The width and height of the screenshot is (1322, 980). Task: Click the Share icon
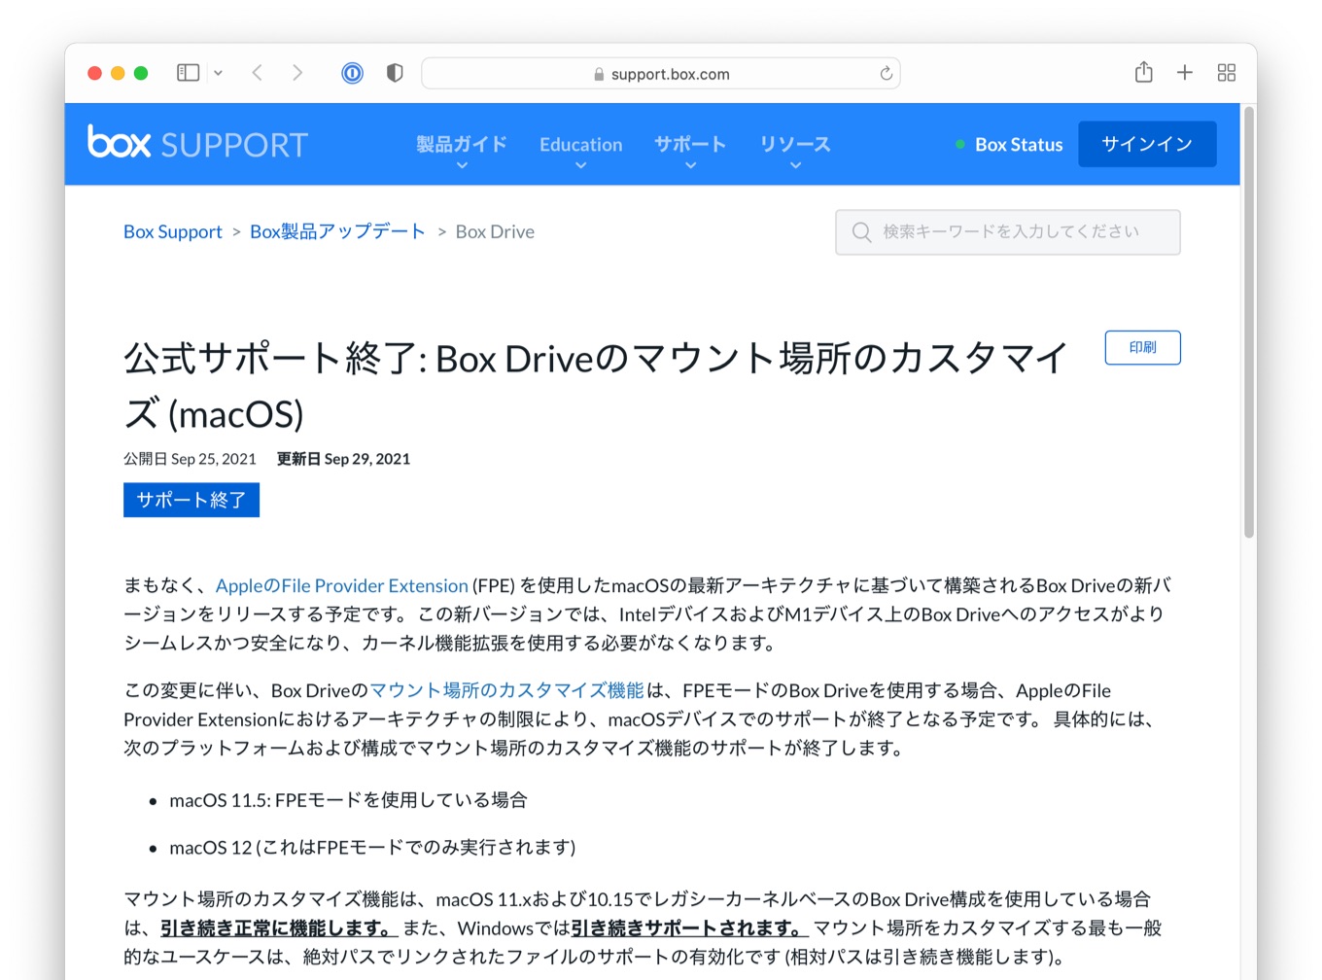[x=1143, y=72]
